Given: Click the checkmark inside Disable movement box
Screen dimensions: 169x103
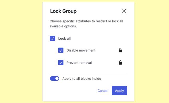Looking at the screenshot, I should (x=61, y=50).
